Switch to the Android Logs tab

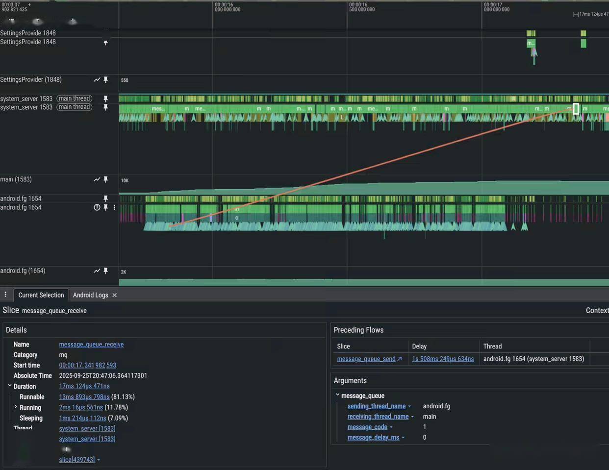pos(90,295)
